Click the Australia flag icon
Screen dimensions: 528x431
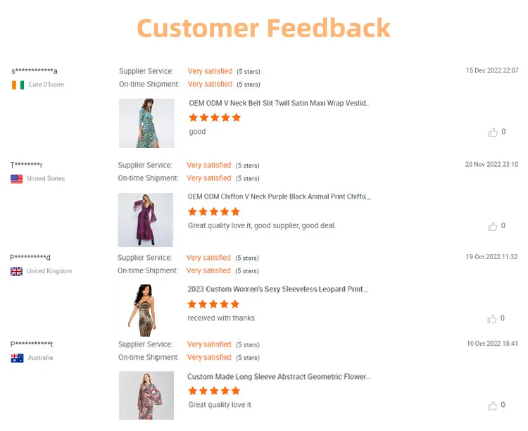coord(17,358)
